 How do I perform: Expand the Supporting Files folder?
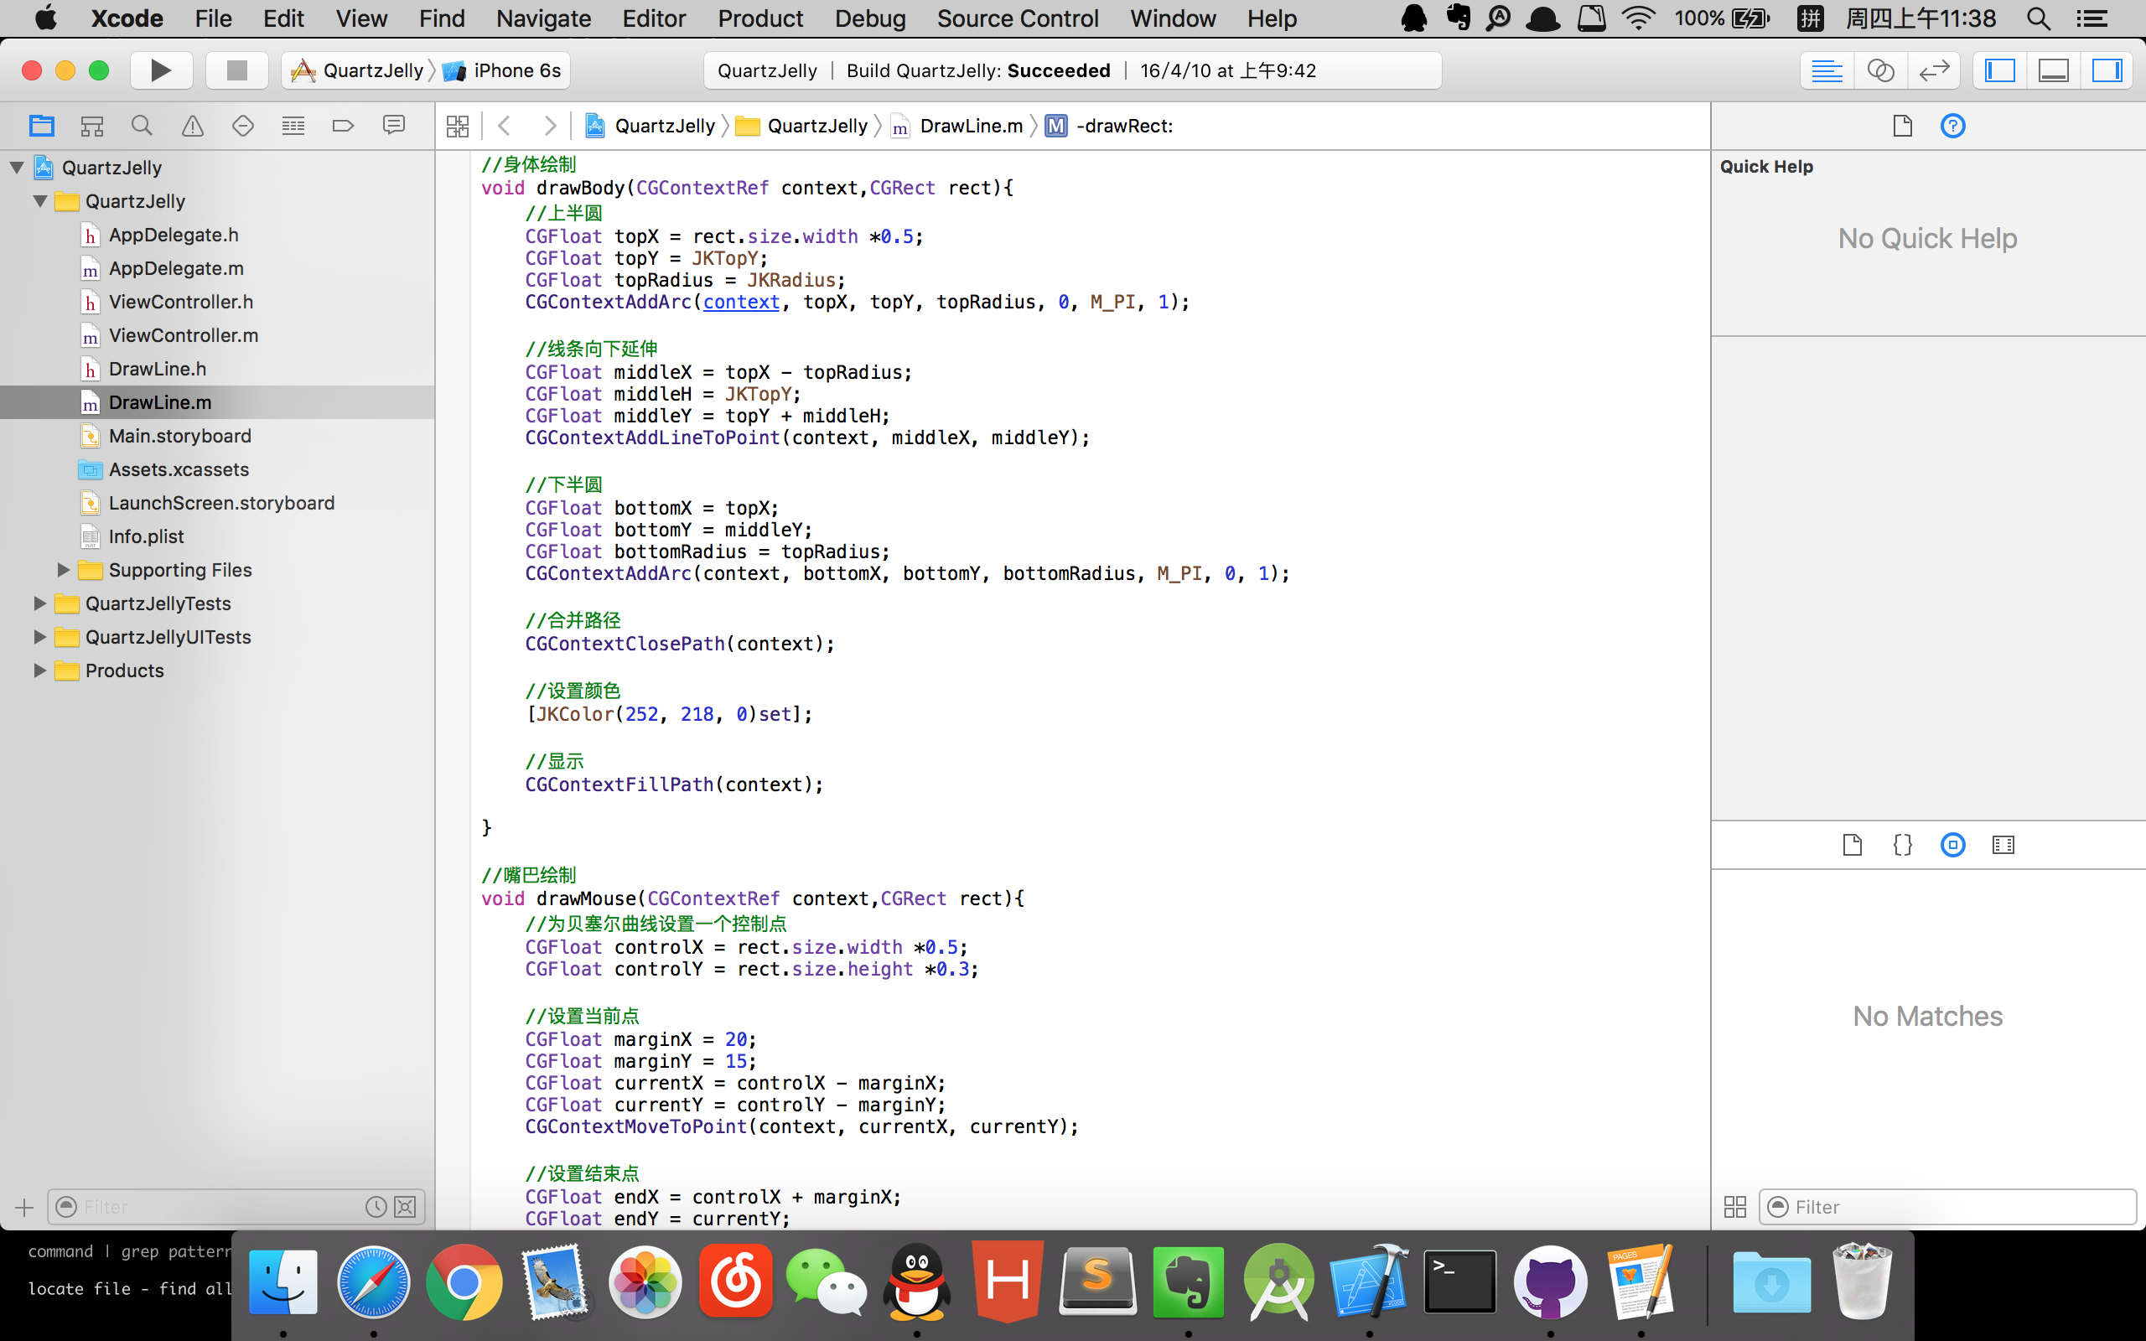click(63, 569)
